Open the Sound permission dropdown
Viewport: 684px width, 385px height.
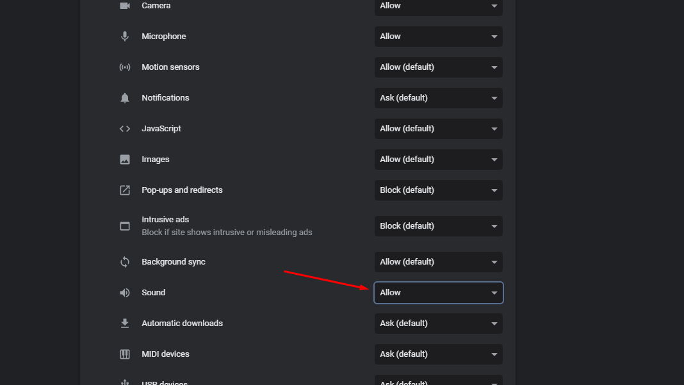coord(439,293)
